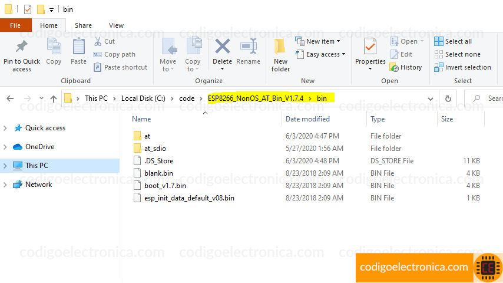503x283 pixels.
Task: Expand Network tree node
Action: pyautogui.click(x=5, y=185)
